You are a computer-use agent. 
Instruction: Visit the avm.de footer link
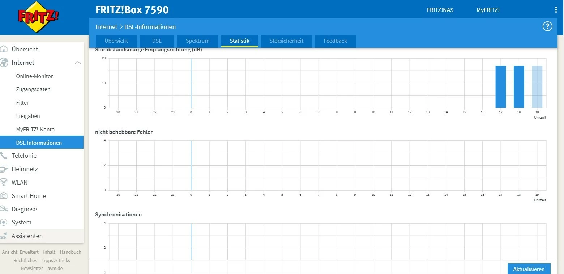click(55, 269)
